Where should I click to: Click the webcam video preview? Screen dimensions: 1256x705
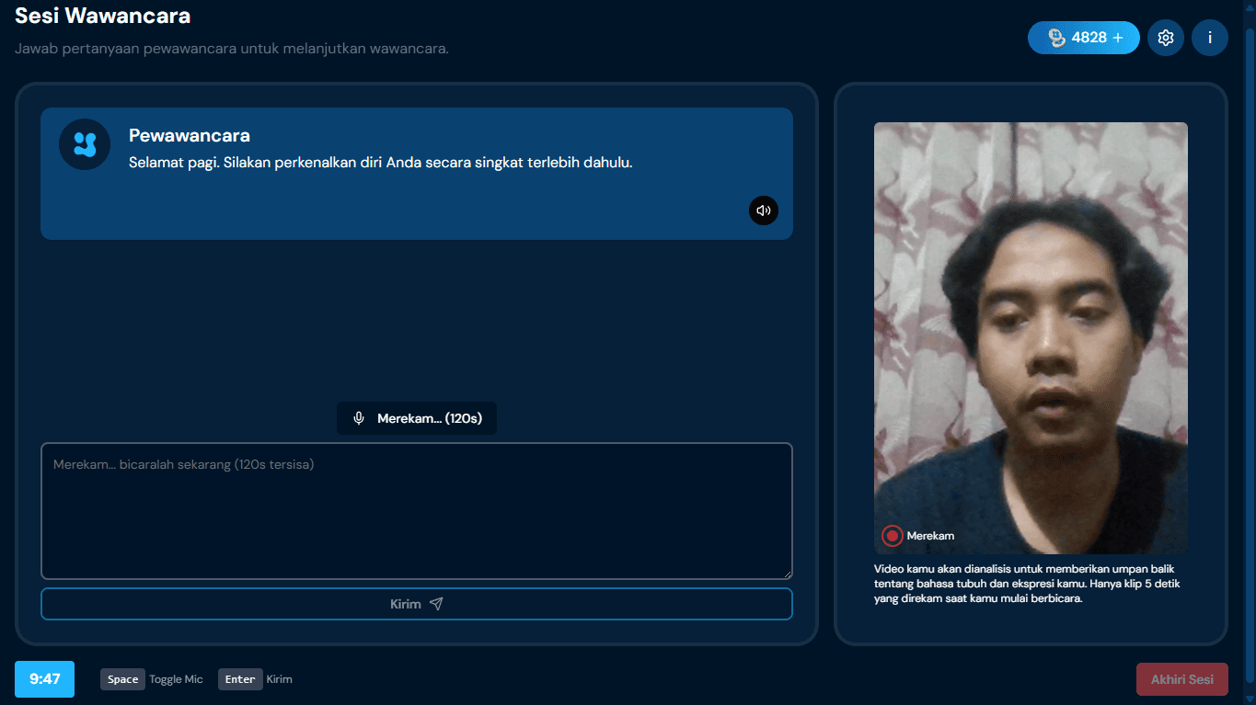[x=1031, y=338]
